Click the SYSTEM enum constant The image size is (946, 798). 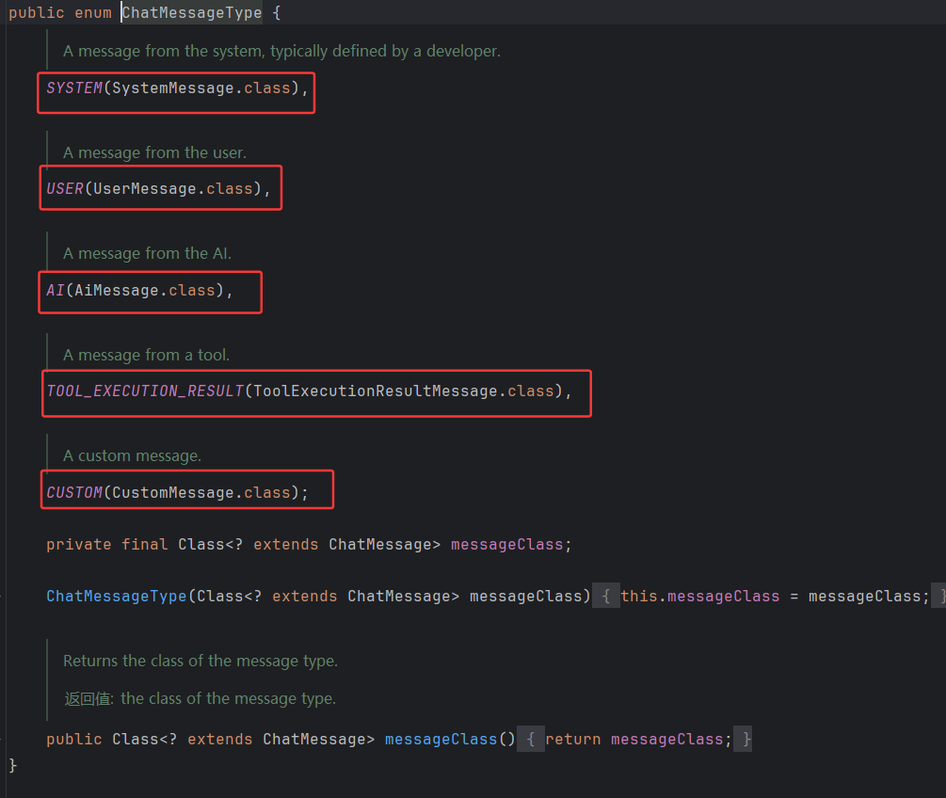tap(74, 88)
